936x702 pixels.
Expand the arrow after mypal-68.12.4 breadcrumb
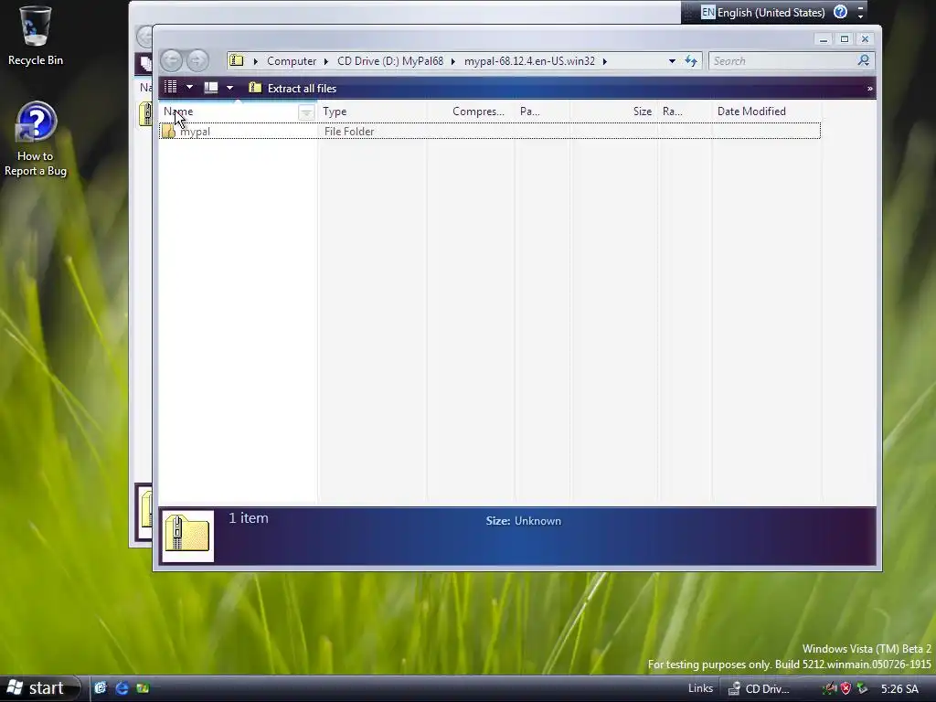(x=605, y=61)
